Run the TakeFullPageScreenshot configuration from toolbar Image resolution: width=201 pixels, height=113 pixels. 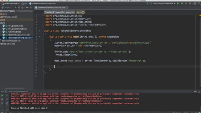point(178,3)
